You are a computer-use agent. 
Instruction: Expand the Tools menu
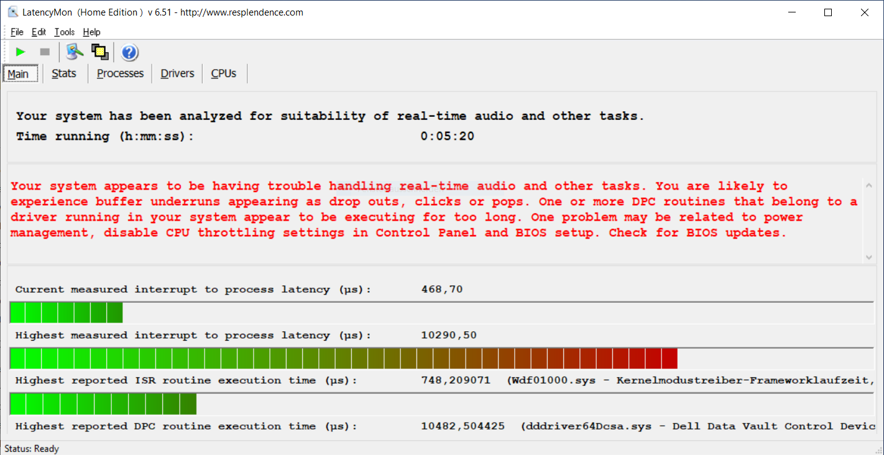[x=64, y=32]
